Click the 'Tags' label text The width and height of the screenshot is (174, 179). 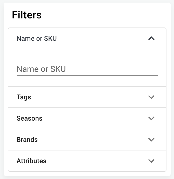(x=24, y=97)
